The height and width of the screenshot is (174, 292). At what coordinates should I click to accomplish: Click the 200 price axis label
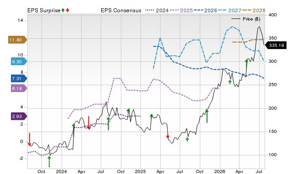pyautogui.click(x=272, y=108)
